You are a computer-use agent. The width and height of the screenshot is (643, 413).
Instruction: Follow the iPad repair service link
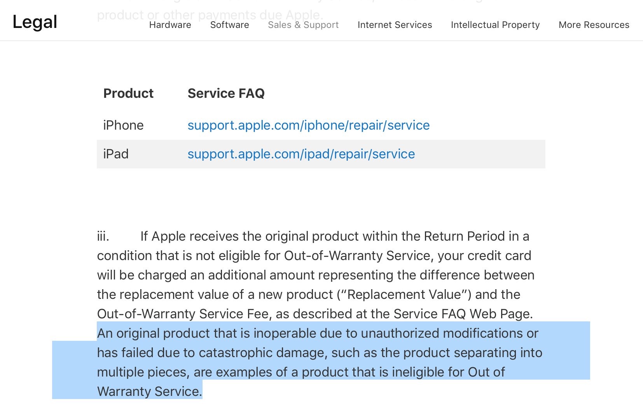pyautogui.click(x=301, y=154)
